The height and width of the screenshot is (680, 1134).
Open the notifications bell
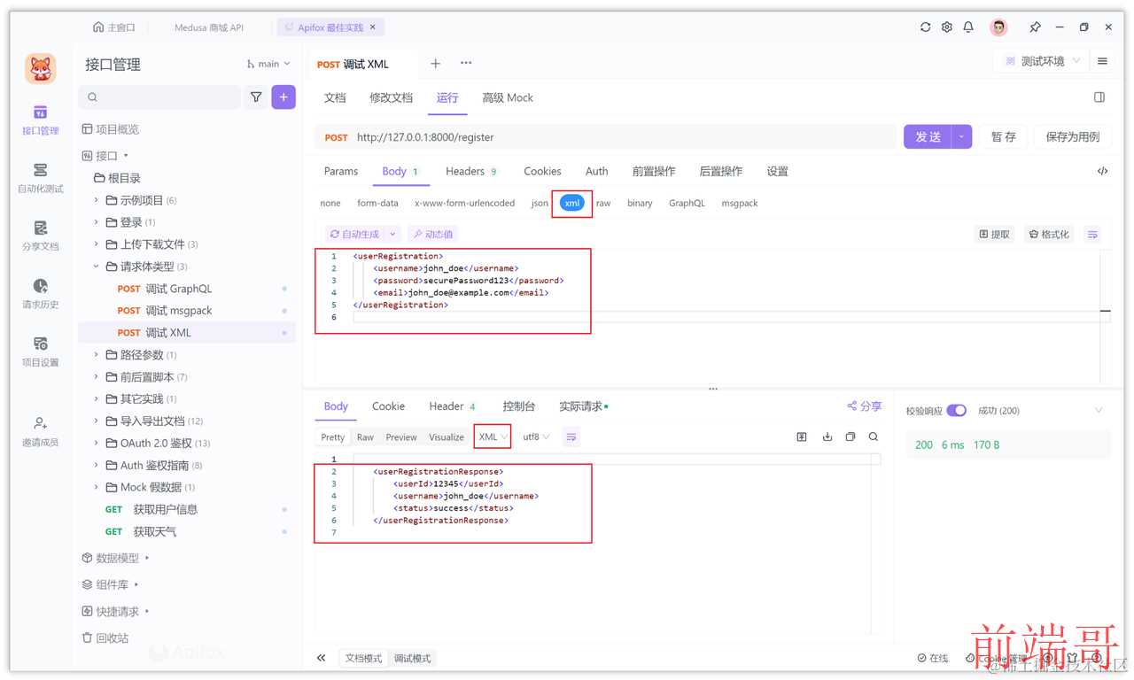(x=968, y=27)
